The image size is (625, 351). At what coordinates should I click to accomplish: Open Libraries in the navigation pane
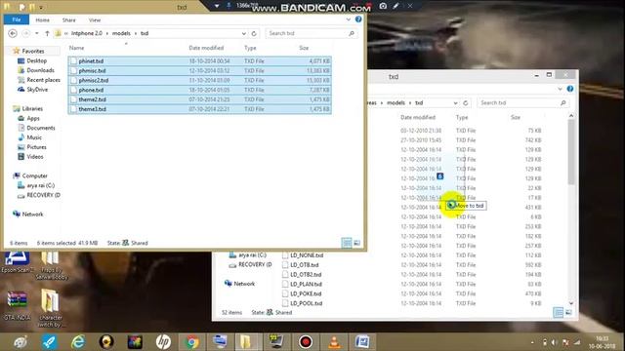32,108
